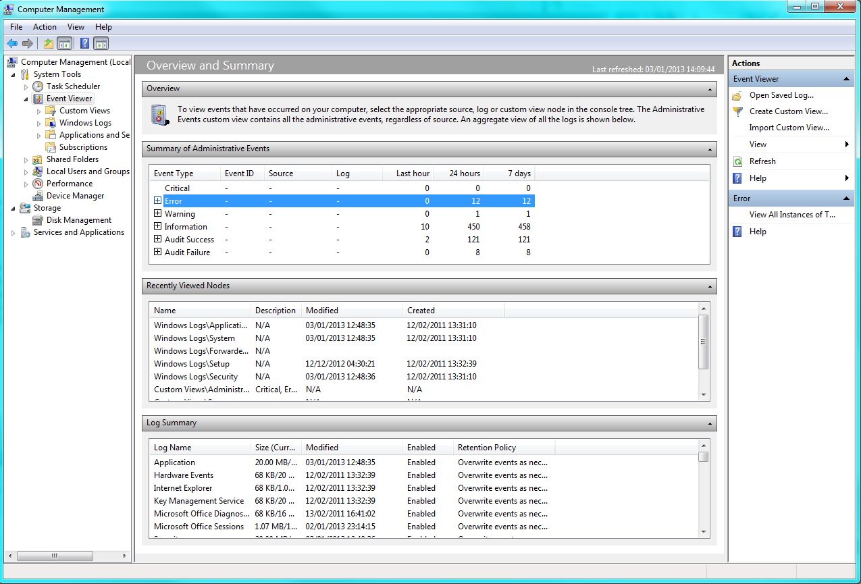Click the Up one level toolbar icon
The width and height of the screenshot is (861, 584).
49,44
